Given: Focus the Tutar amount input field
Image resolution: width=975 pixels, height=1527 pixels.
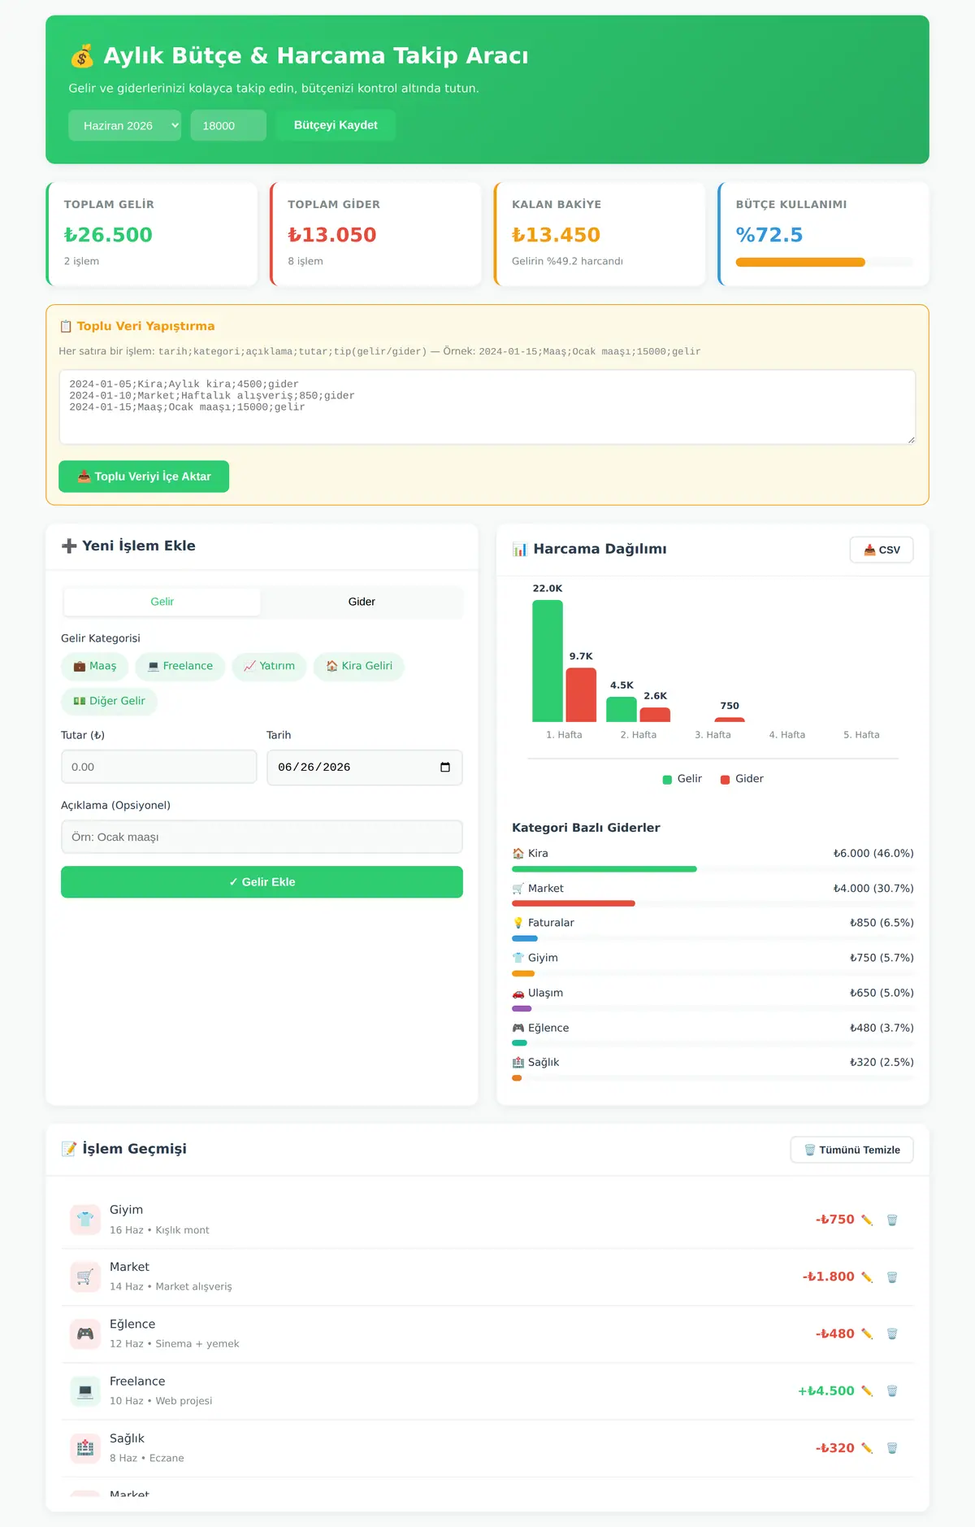Looking at the screenshot, I should coord(158,767).
